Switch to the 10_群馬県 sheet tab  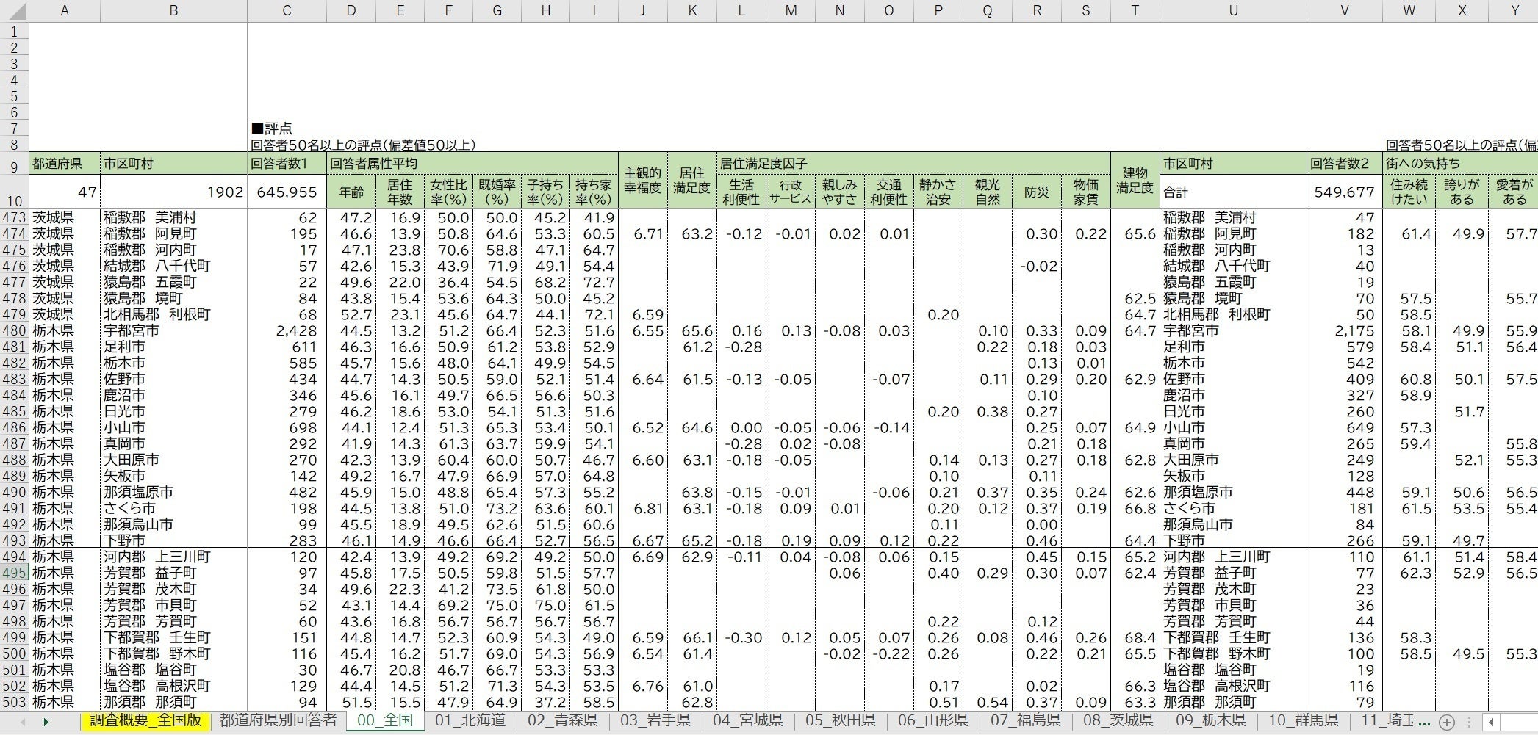[x=1304, y=720]
